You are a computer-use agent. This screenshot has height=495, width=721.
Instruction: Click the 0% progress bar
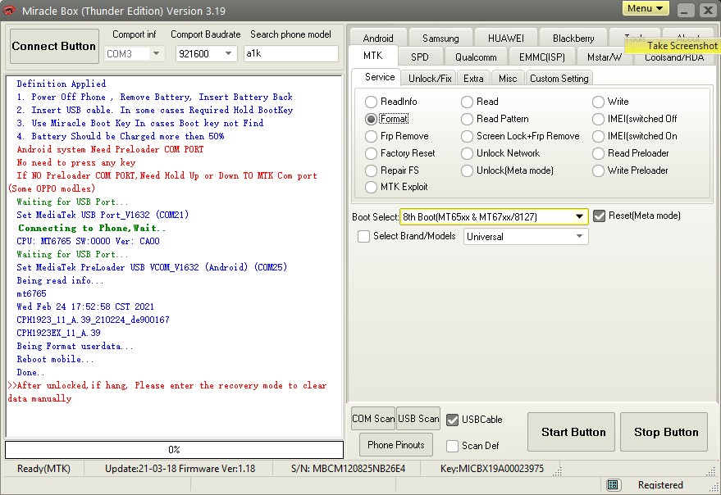pos(174,450)
